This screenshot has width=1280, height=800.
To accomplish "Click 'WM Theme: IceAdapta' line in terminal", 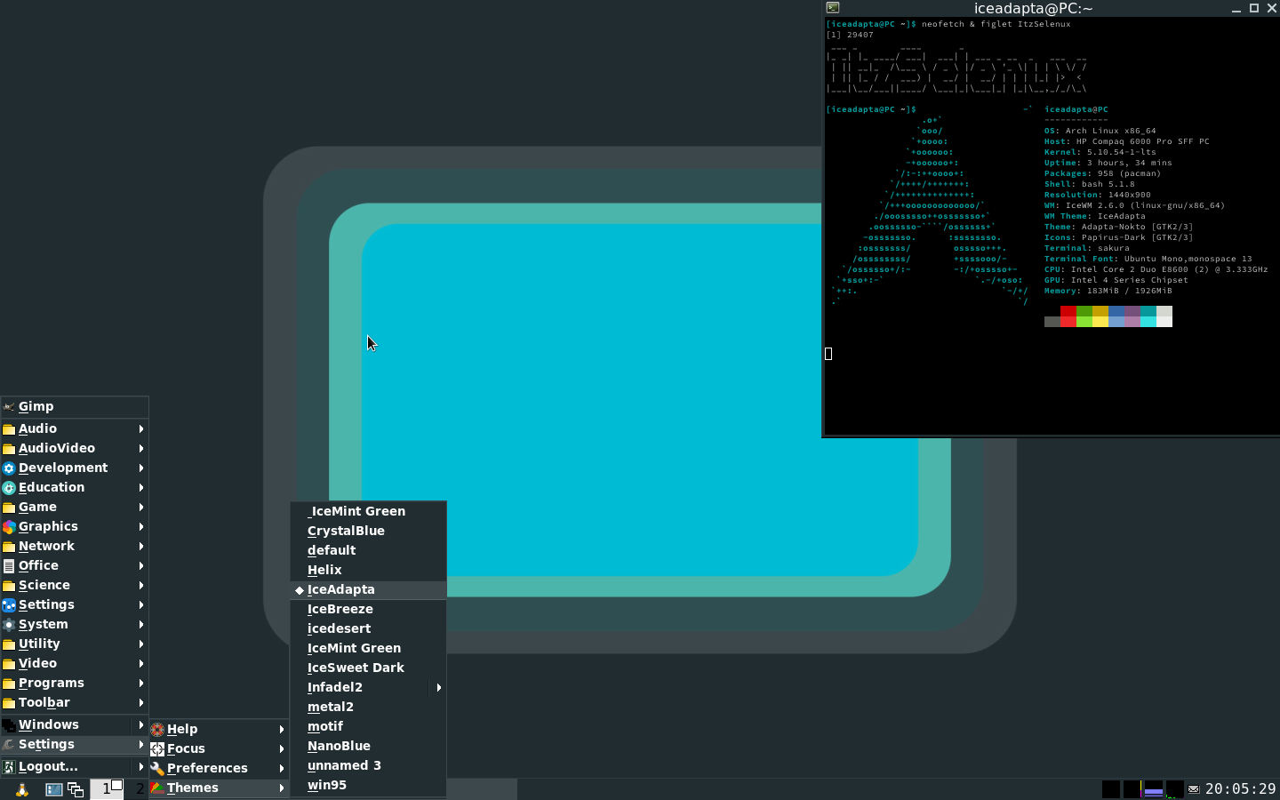I will 1095,216.
